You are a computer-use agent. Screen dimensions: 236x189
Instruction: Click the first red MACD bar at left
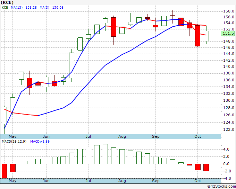[5, 171]
